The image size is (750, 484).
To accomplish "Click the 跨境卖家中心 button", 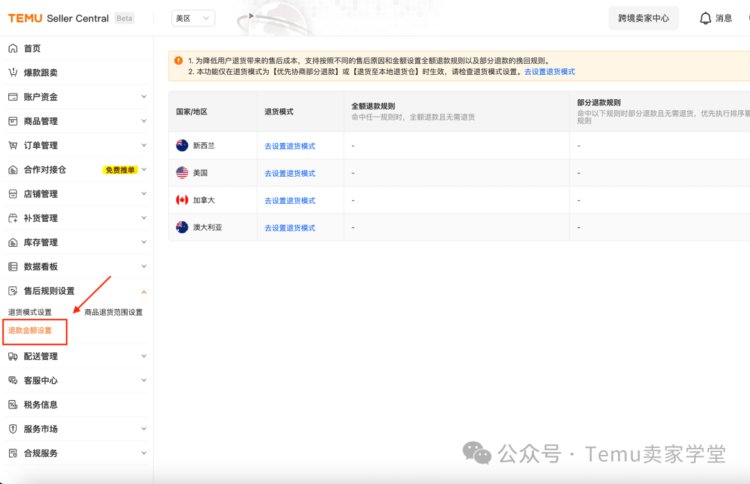I will [x=644, y=19].
